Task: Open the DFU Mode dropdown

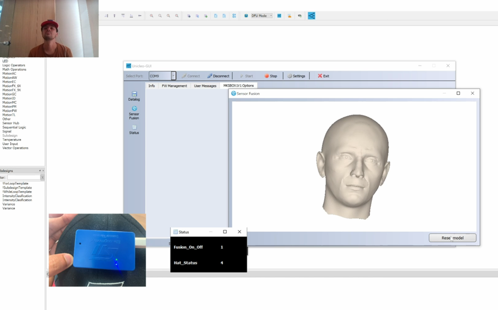Action: (262, 15)
